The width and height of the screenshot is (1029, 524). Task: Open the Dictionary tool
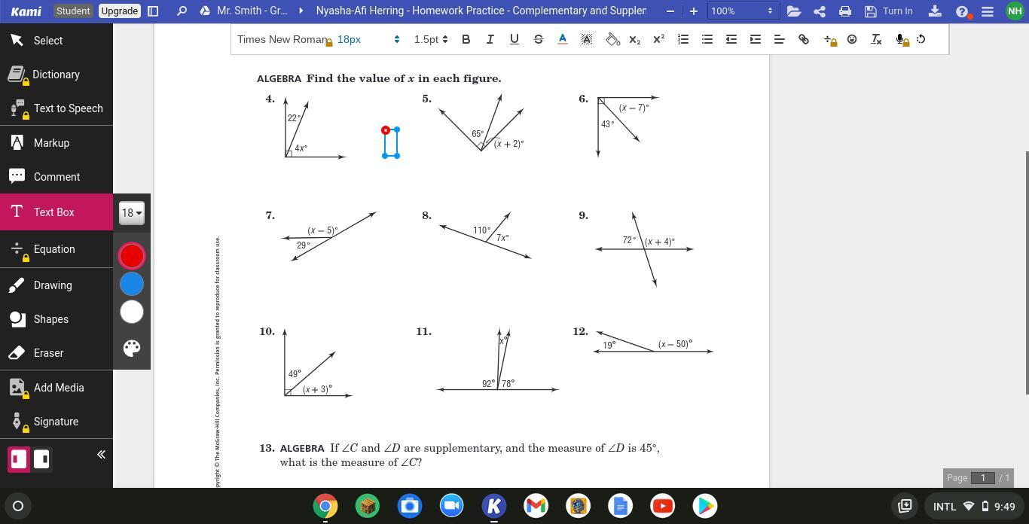pos(56,75)
